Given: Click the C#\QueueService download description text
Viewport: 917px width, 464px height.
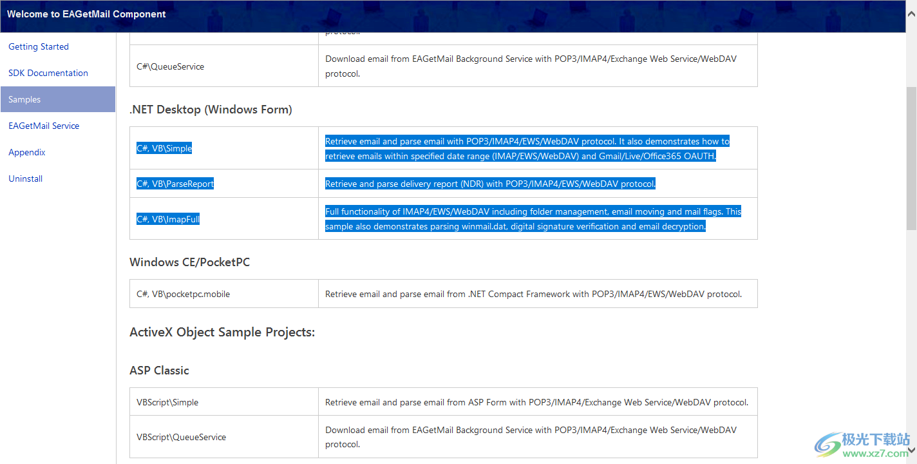Looking at the screenshot, I should click(531, 66).
